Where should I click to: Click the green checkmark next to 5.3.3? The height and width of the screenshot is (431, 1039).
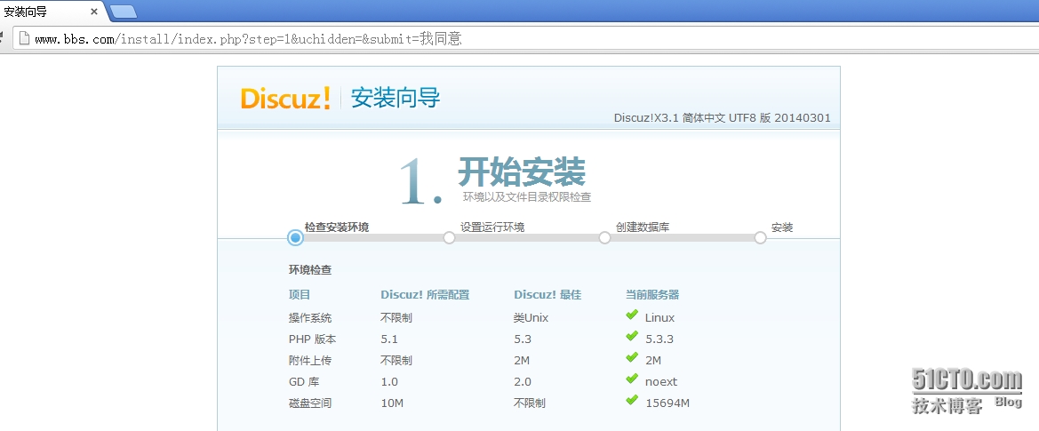[x=631, y=336]
